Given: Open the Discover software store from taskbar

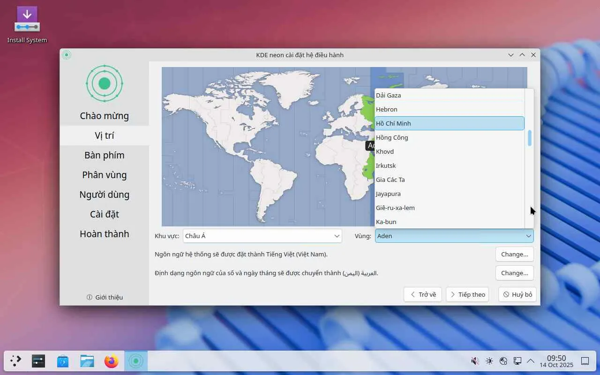Looking at the screenshot, I should point(63,361).
